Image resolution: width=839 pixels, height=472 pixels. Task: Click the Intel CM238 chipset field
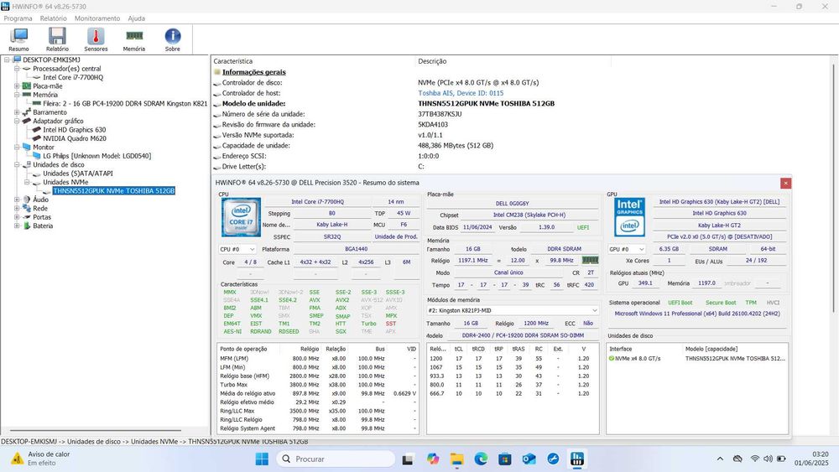(x=529, y=215)
